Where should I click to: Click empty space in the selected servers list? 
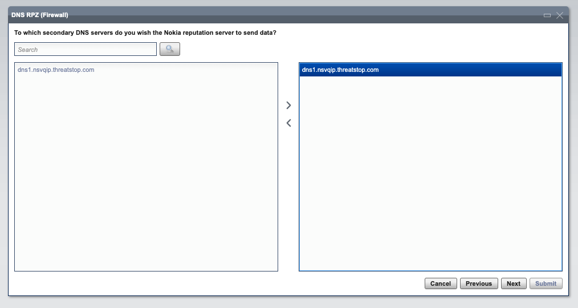click(430, 173)
